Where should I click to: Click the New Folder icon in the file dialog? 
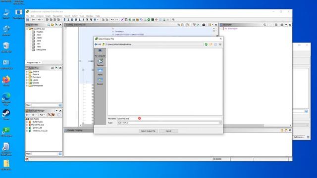[211, 44]
